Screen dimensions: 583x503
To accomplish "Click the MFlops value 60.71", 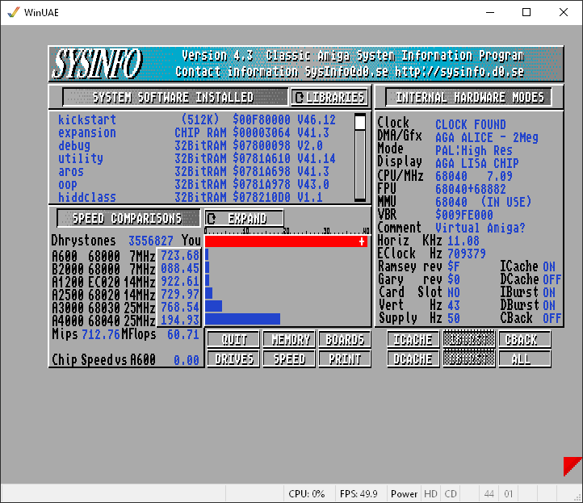I will [183, 334].
